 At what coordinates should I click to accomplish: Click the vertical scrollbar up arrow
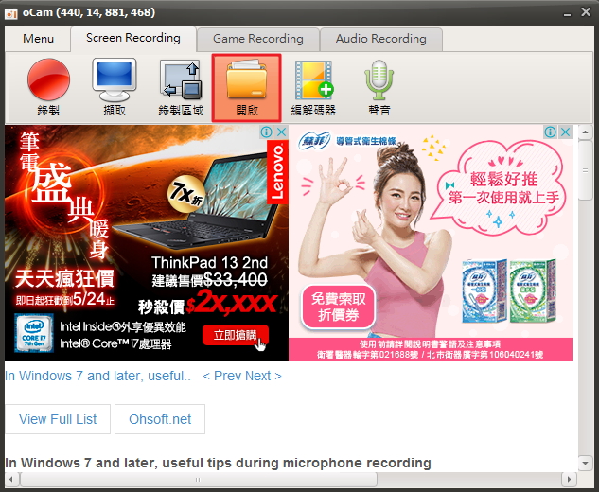click(x=585, y=132)
